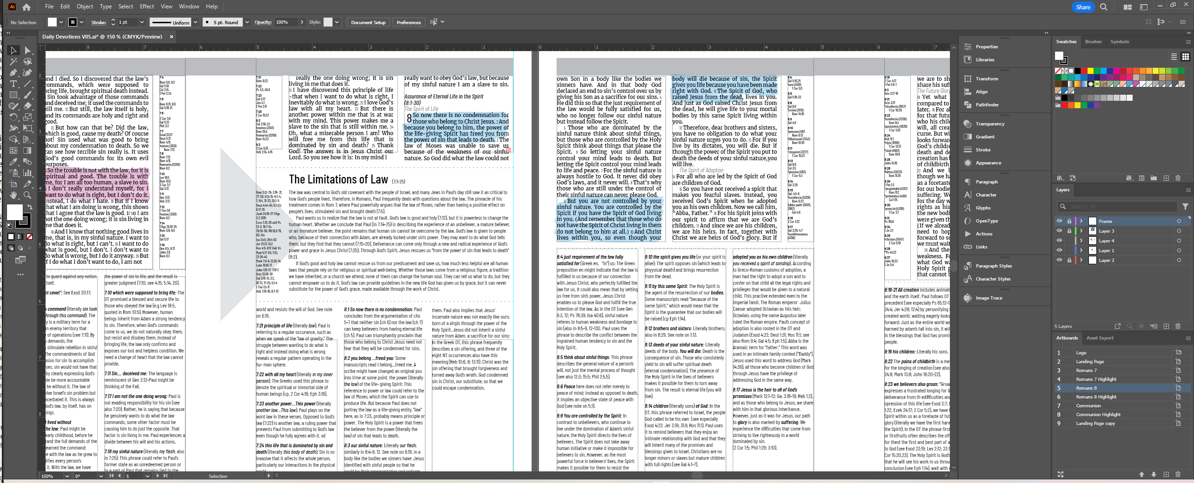Click the Document Setup button
Viewport: 1194px width, 483px height.
368,22
